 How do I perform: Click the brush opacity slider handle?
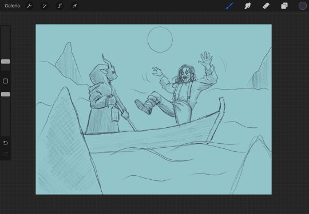[6, 94]
